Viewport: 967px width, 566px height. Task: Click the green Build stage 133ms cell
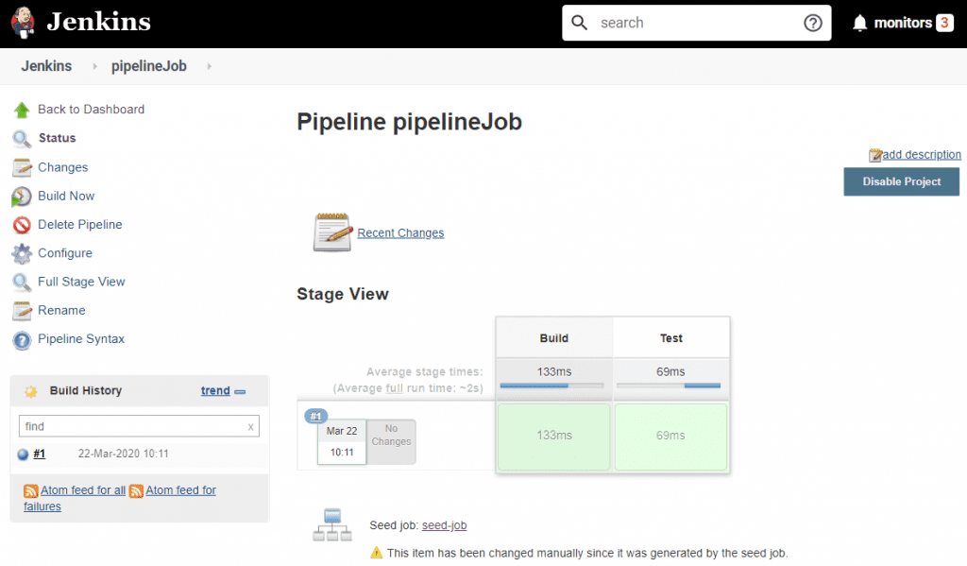(554, 436)
